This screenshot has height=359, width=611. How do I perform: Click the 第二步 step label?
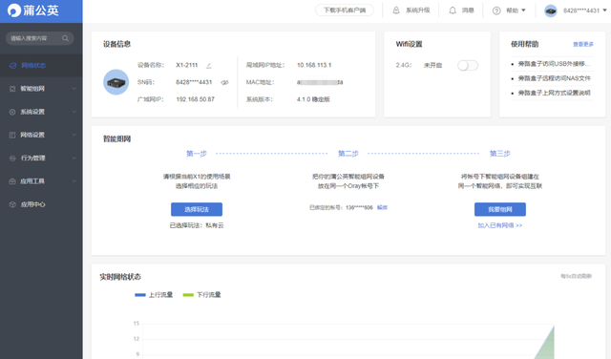pos(348,154)
